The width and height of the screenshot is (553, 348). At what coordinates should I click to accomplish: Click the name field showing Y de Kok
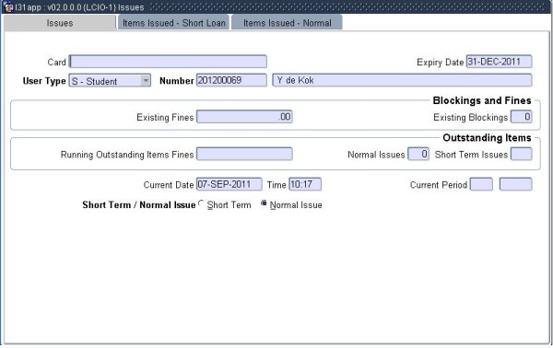pos(402,80)
